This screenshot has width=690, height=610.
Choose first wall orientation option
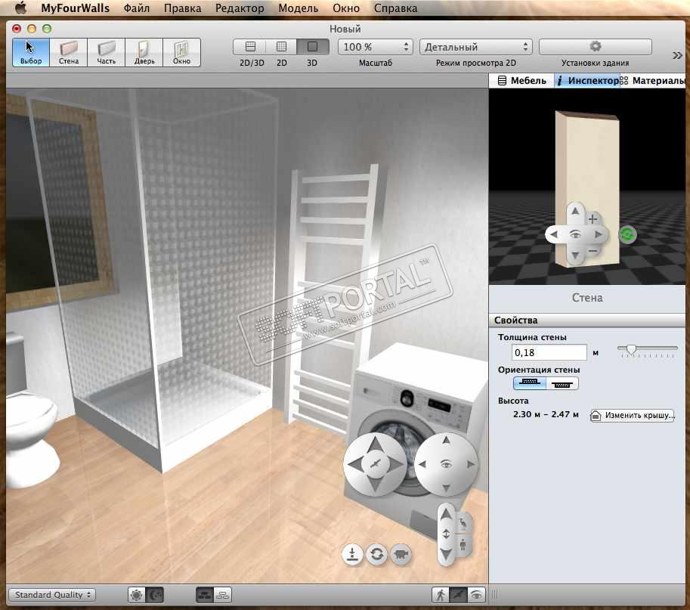529,383
